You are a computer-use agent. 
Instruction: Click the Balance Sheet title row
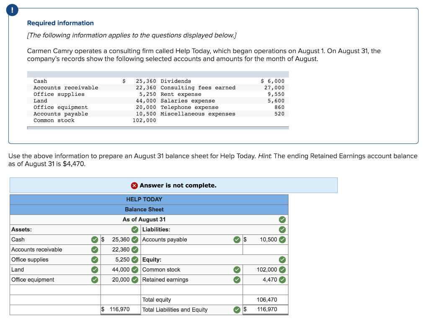point(149,209)
